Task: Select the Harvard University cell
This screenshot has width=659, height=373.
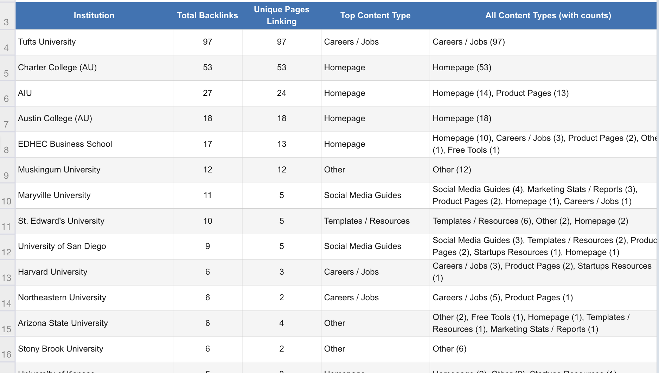Action: point(94,272)
